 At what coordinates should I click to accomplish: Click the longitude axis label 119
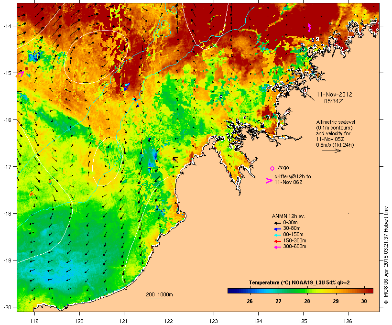coord(34,321)
